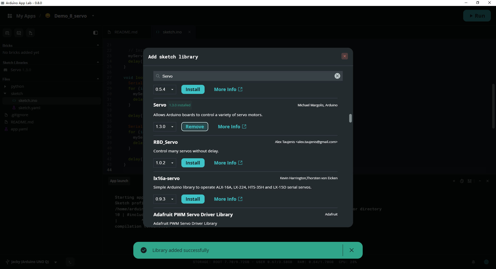
Task: Open More Info beside version 0.5.4
Action: pyautogui.click(x=228, y=89)
